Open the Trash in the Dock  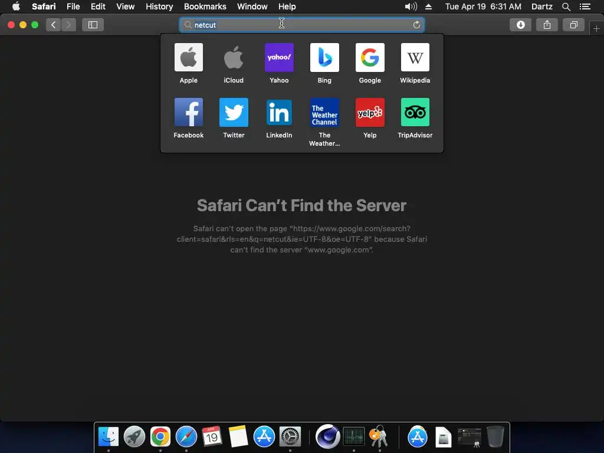tap(495, 436)
